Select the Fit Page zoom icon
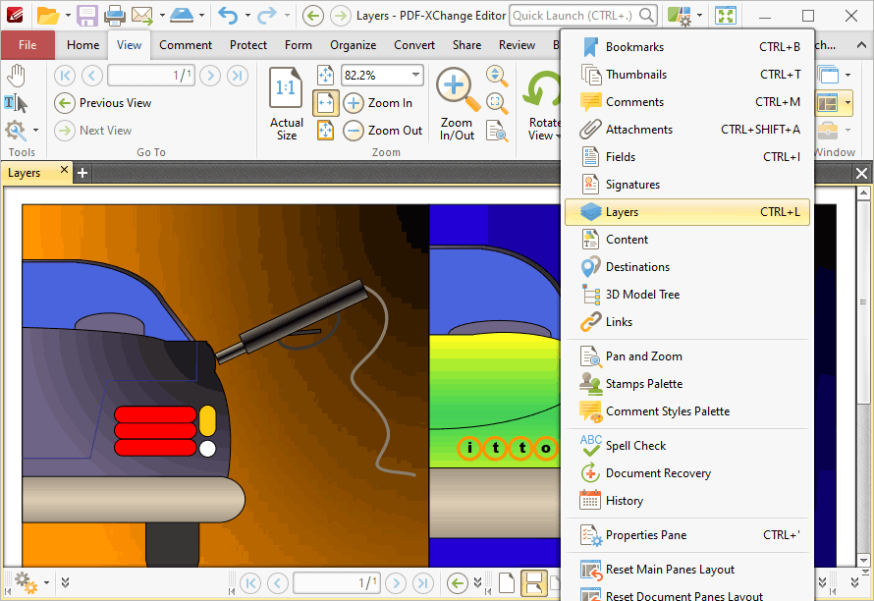874x601 pixels. 327,75
